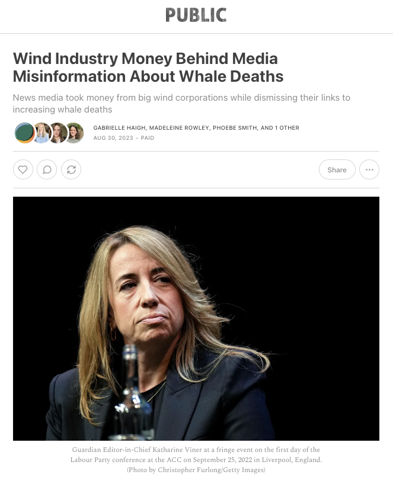Image resolution: width=393 pixels, height=481 pixels.
Task: Click the article subtitle about wind corporations
Action: coord(181,104)
